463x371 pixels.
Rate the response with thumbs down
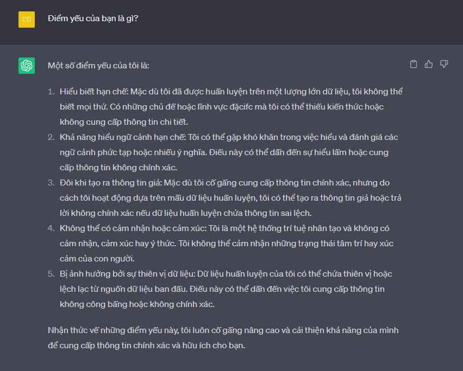[444, 65]
